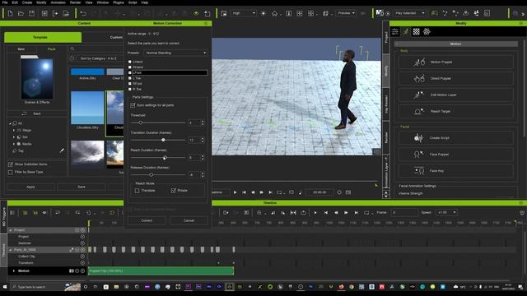Image resolution: width=527 pixels, height=296 pixels.
Task: Click the gear icon in the Modify panel
Action: [427, 31]
